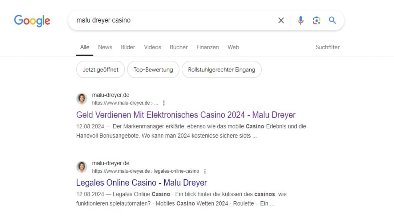Switch to the Web tab
This screenshot has width=394, height=222.
click(233, 47)
